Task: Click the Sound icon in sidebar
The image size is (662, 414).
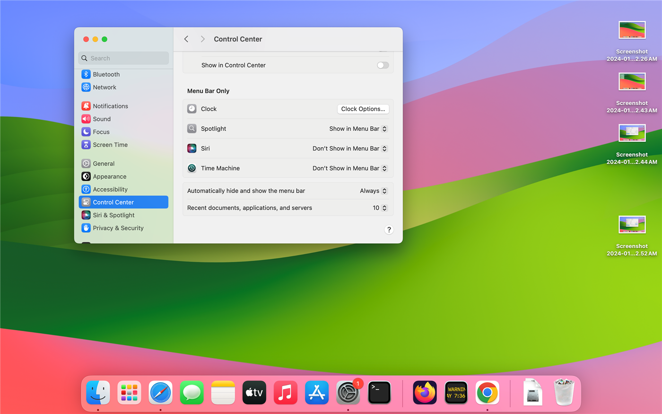Action: [86, 119]
